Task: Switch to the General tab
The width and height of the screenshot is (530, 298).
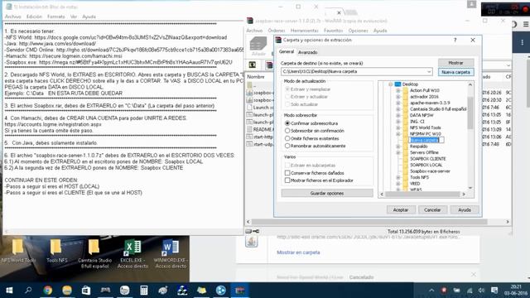Action: [287, 51]
